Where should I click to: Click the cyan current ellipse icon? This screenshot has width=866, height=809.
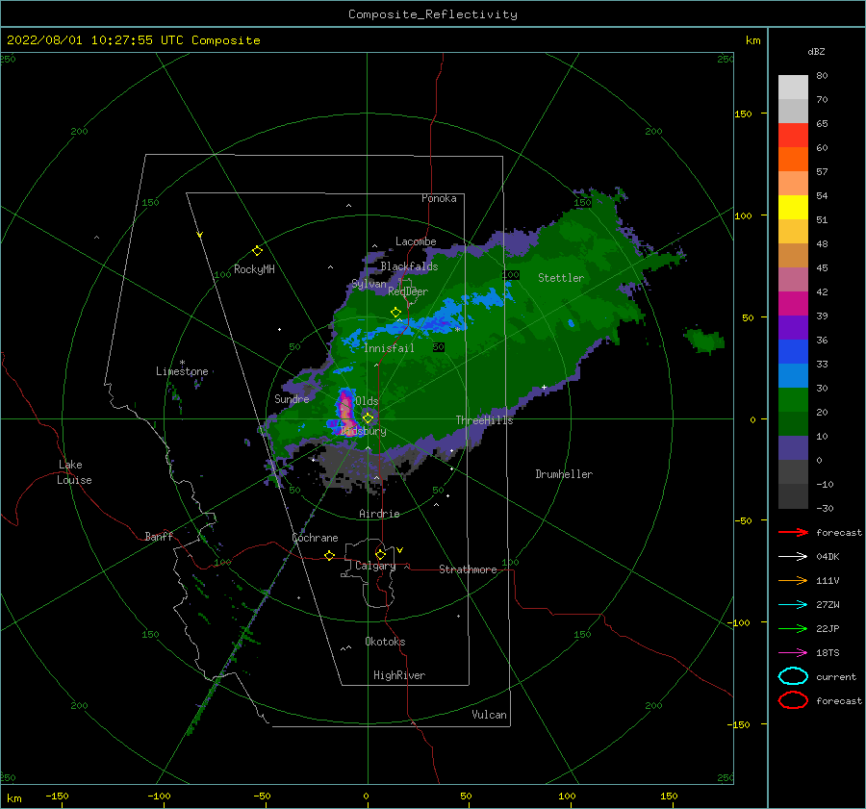tap(793, 676)
